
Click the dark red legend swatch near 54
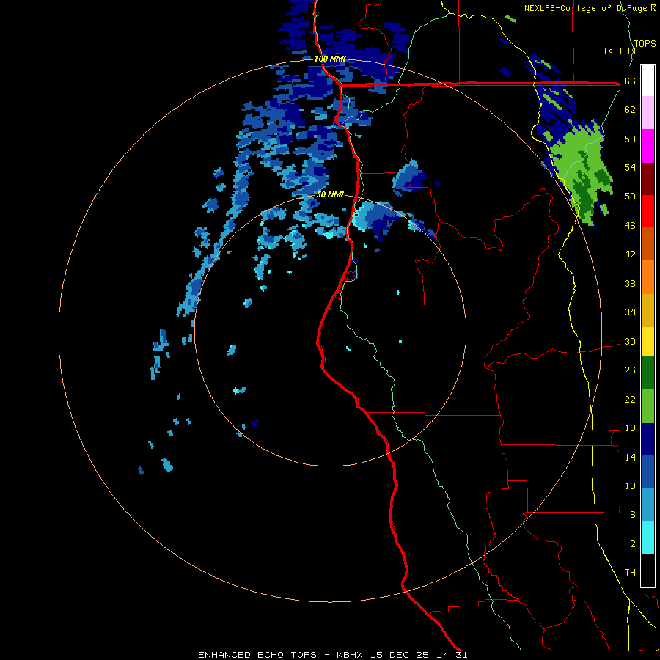click(648, 178)
